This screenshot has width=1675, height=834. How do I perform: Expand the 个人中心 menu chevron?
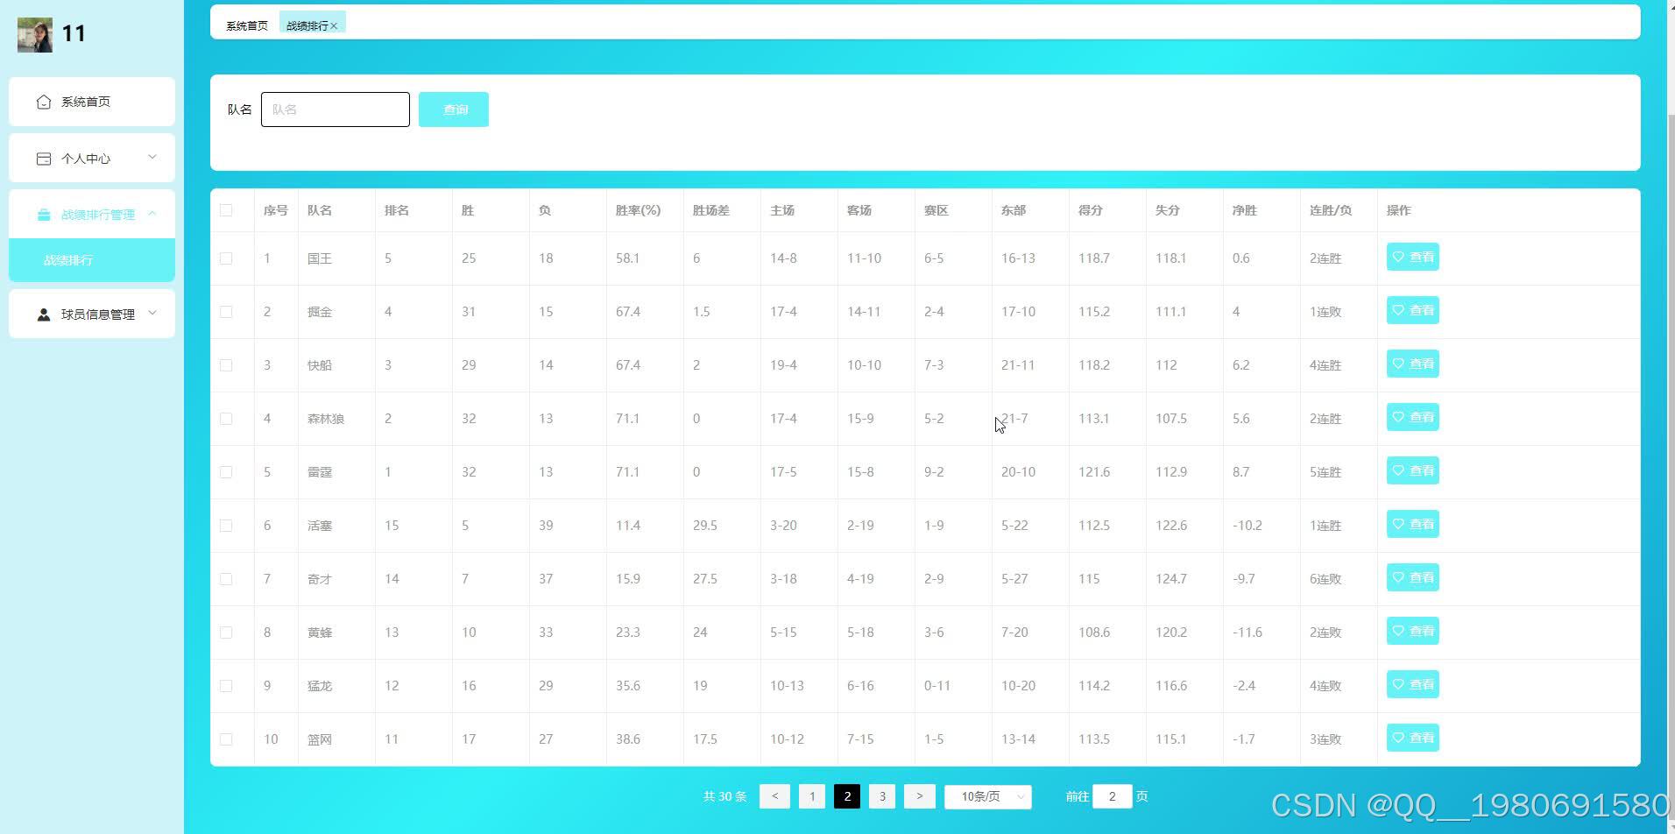point(152,157)
